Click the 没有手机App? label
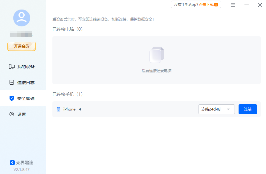This screenshot has width=266, height=174. (x=186, y=5)
